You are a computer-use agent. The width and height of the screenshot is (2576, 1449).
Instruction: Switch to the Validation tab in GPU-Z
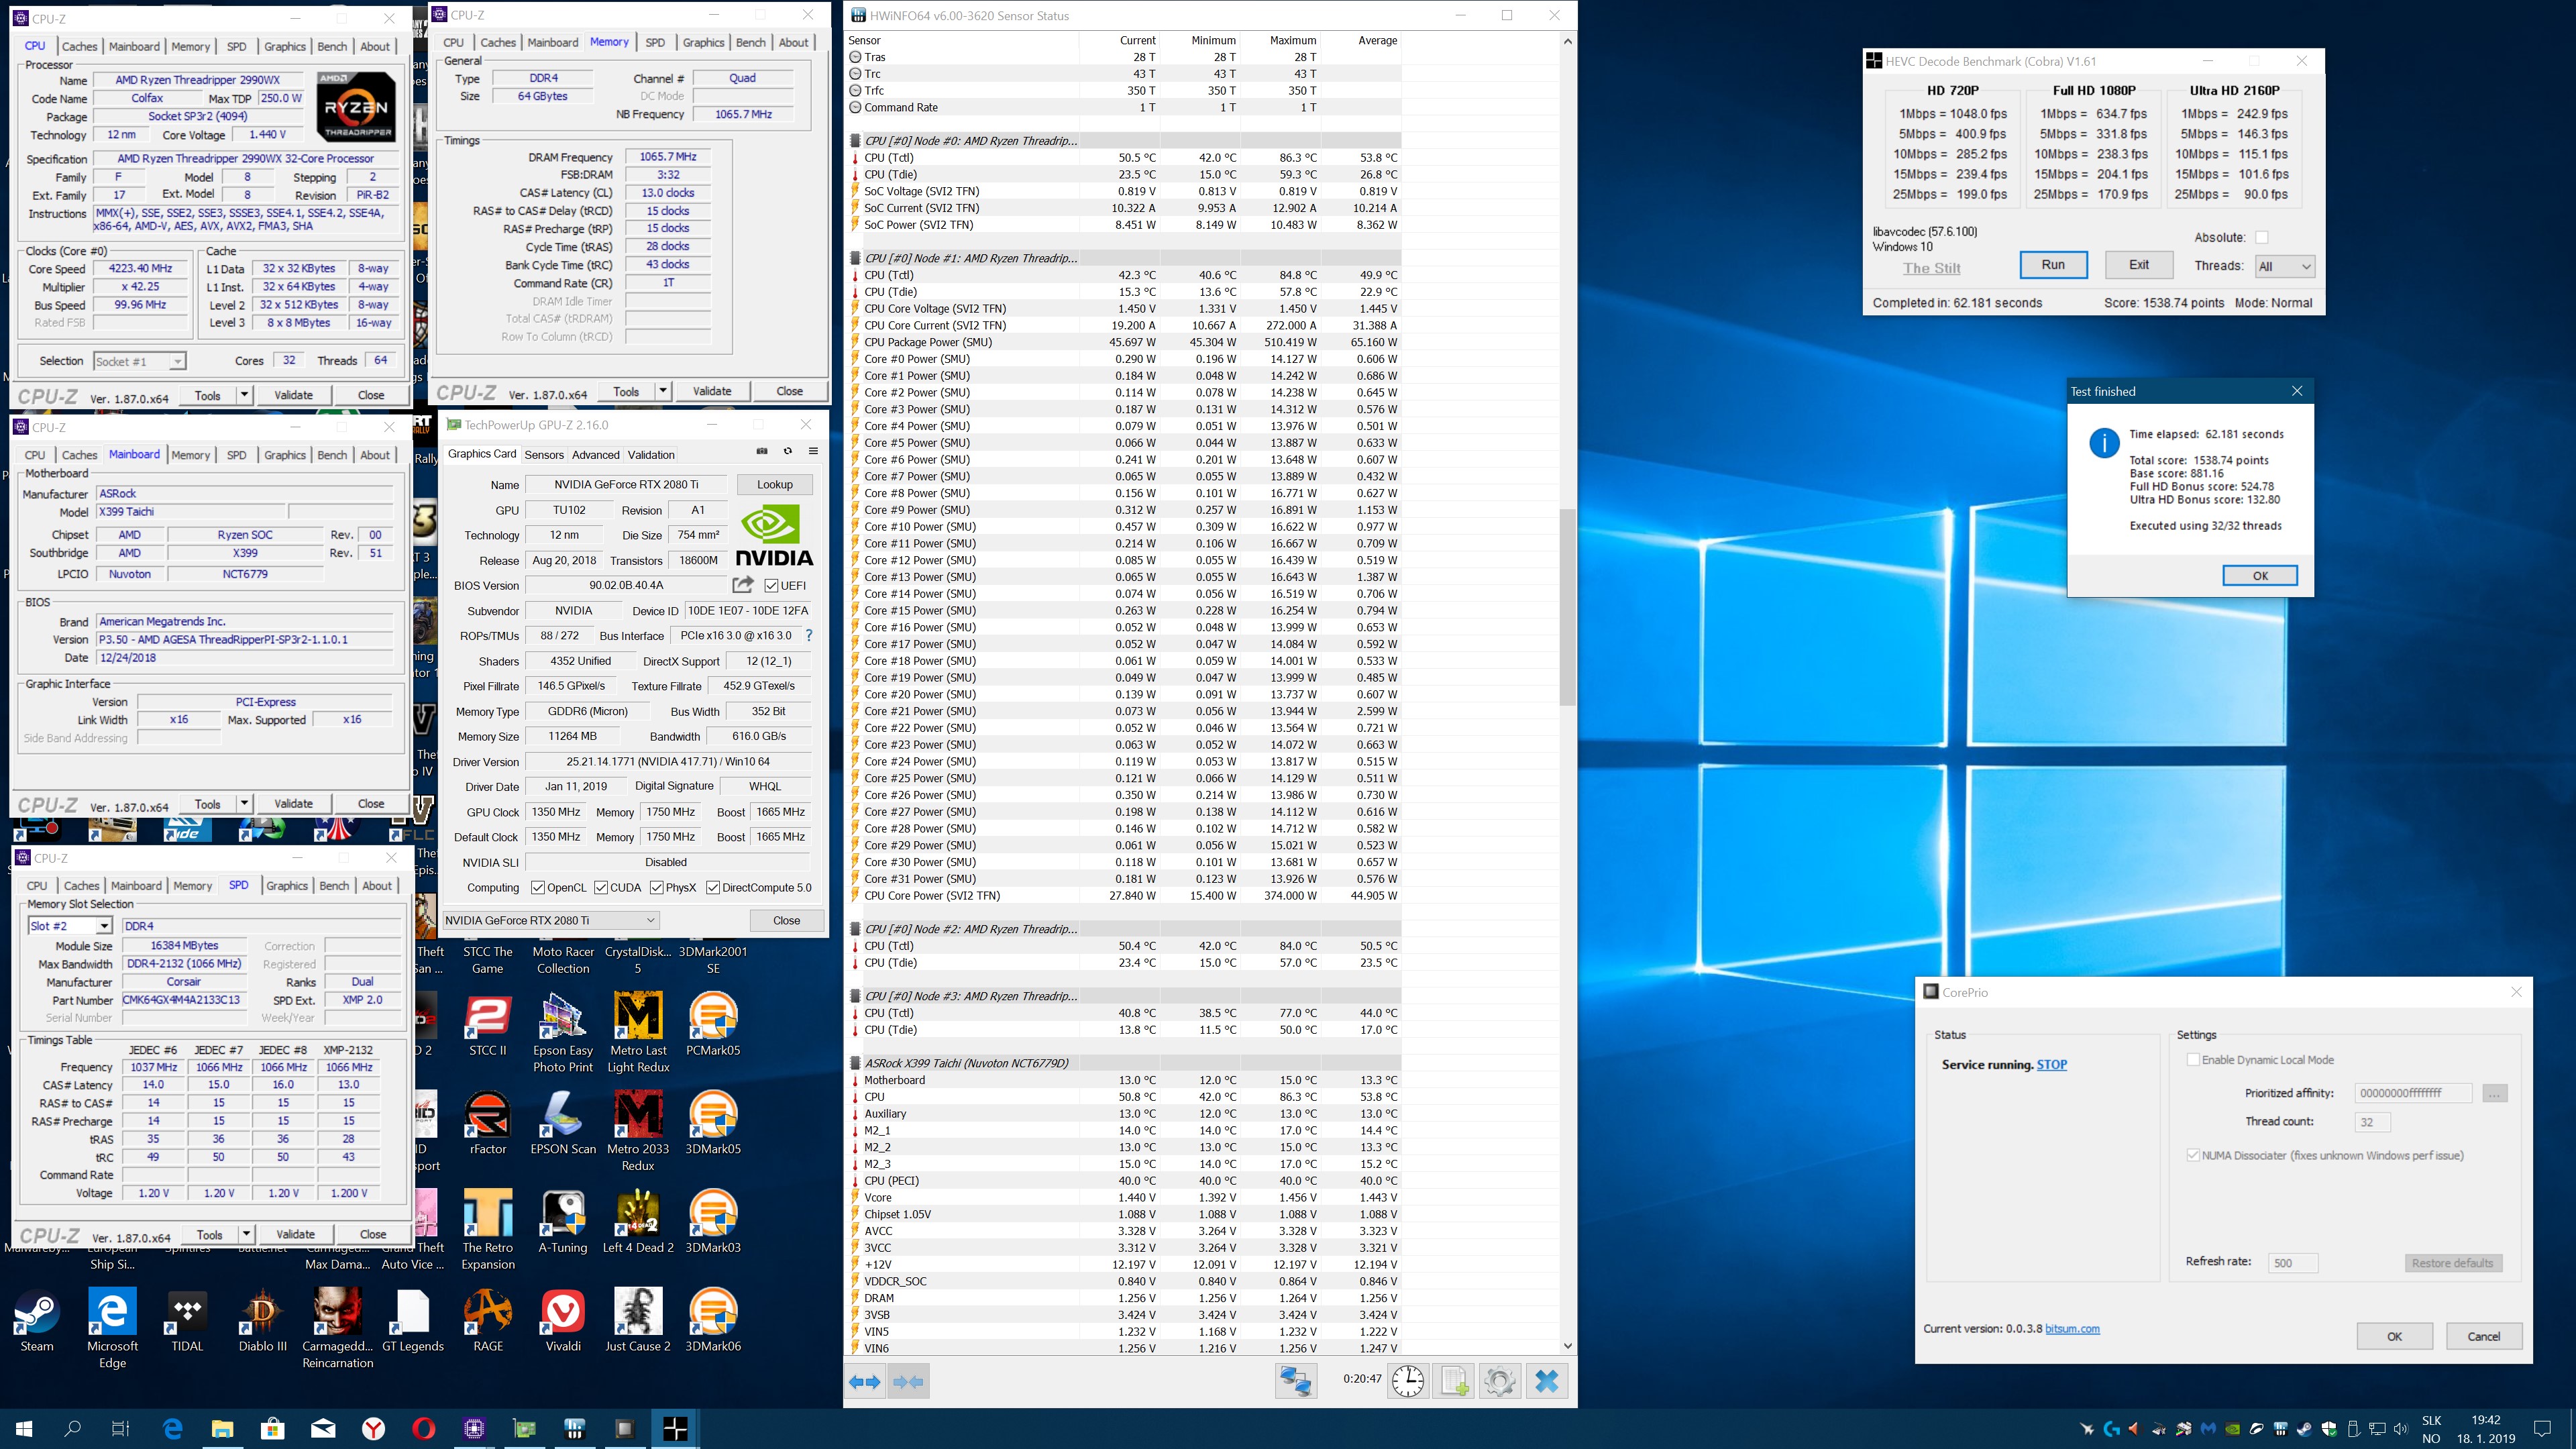651,454
